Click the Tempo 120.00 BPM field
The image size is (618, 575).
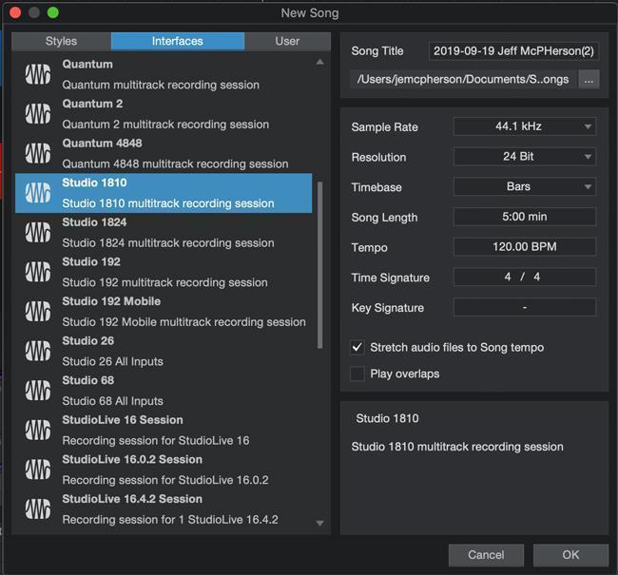(x=525, y=247)
